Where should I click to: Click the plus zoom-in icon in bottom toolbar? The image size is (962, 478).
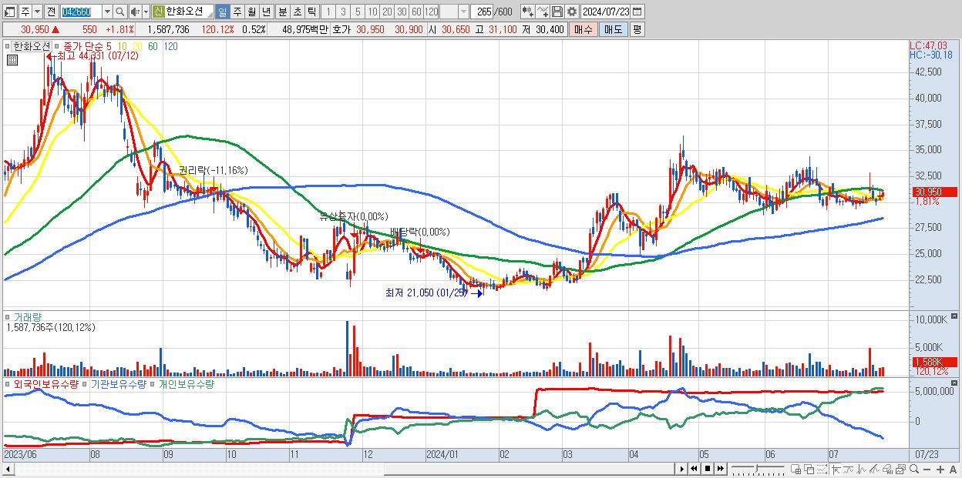pyautogui.click(x=940, y=470)
